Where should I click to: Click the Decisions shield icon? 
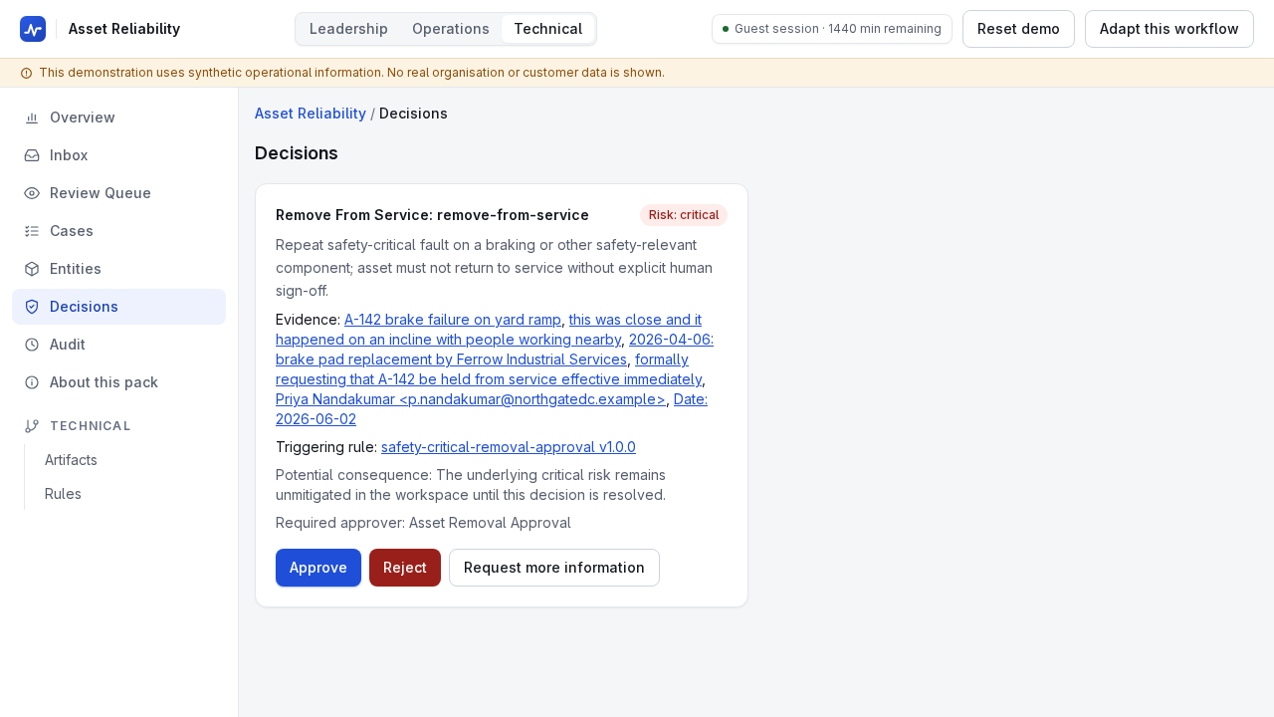(32, 307)
